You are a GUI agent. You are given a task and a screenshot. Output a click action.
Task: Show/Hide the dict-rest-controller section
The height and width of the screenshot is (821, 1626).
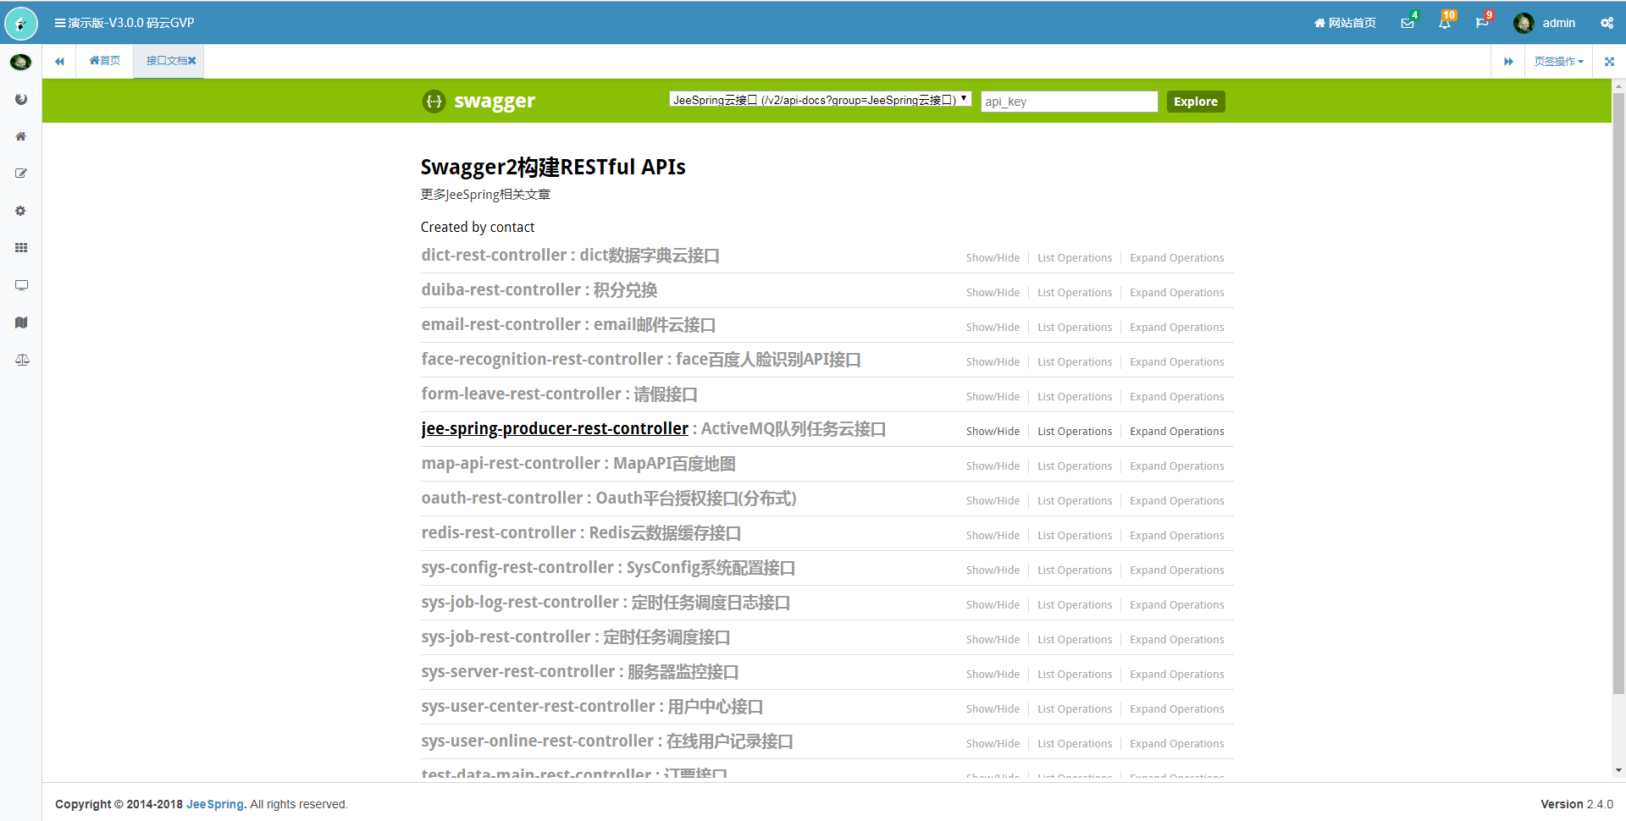pos(993,258)
